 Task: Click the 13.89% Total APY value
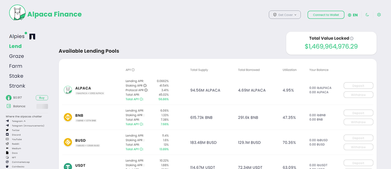[164, 149]
